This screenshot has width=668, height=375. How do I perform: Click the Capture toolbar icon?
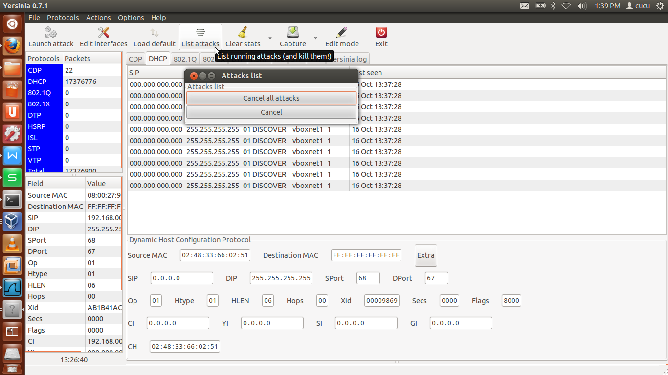click(x=293, y=32)
